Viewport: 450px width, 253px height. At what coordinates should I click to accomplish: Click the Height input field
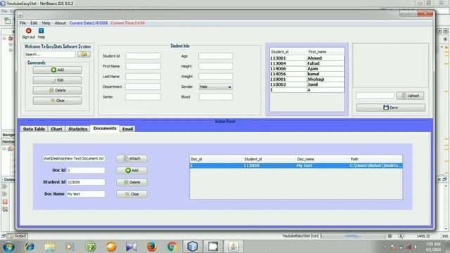[x=216, y=66]
